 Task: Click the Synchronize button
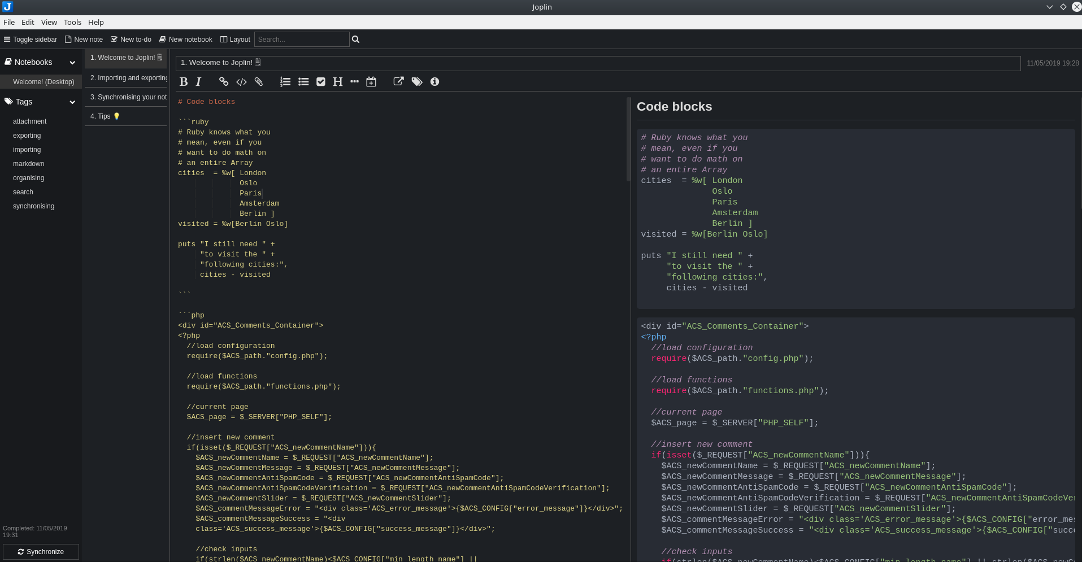point(41,551)
